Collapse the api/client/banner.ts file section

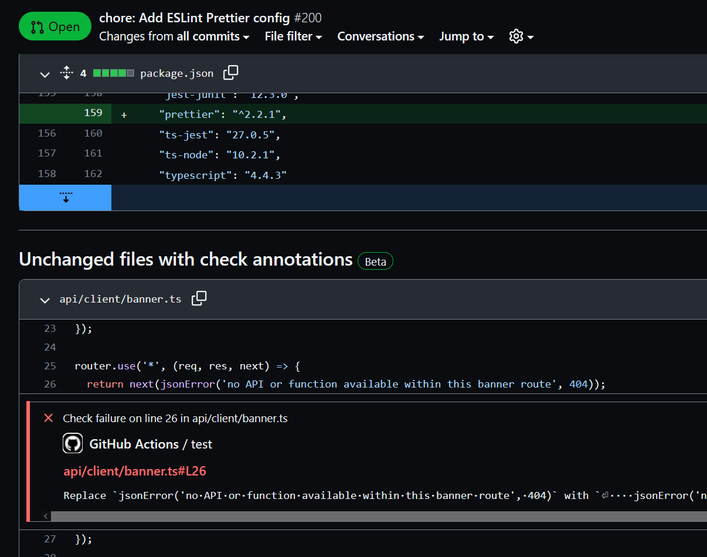click(x=45, y=300)
